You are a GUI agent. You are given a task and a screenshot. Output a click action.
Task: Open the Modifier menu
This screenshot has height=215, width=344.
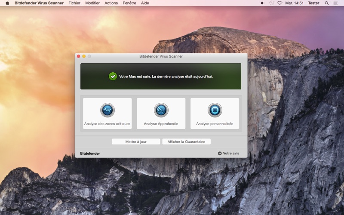point(92,3)
